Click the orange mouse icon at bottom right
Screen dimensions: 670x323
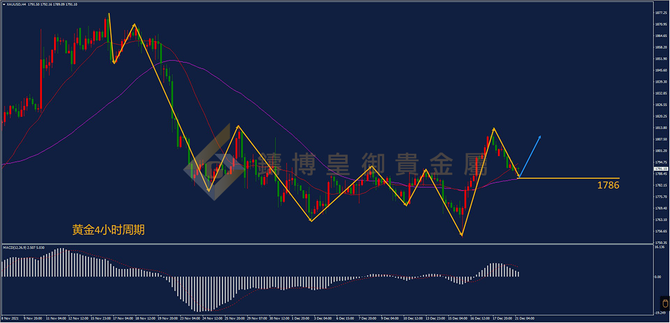[x=664, y=304]
